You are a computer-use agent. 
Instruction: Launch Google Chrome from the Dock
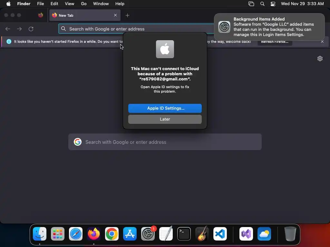[112, 234]
